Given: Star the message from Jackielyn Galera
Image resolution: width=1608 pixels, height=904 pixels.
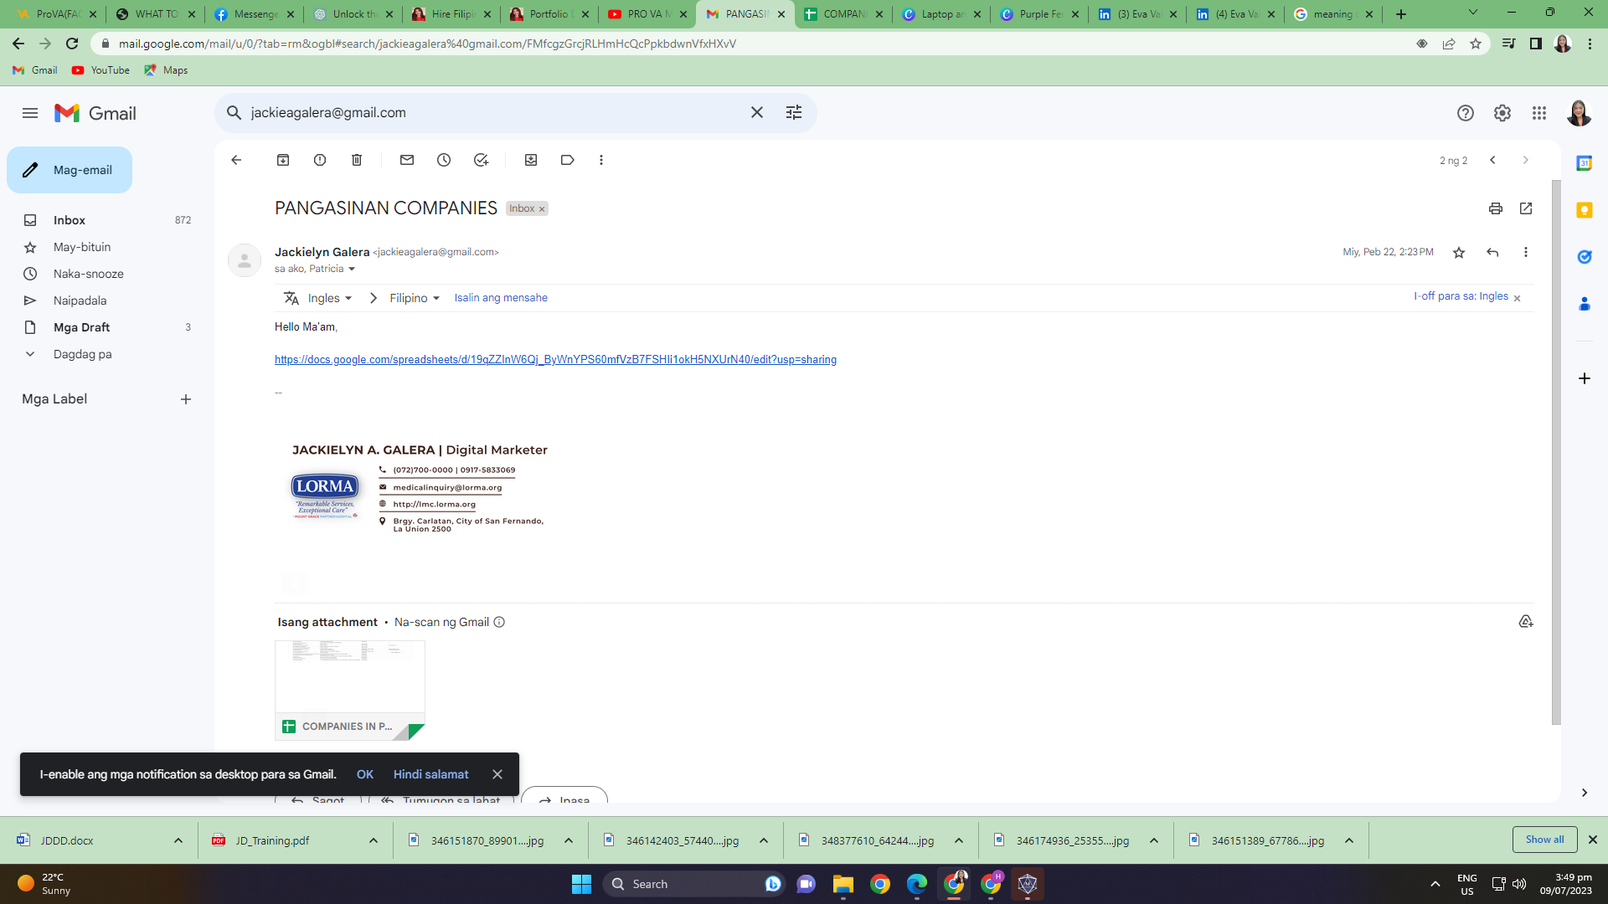Looking at the screenshot, I should pos(1459,252).
